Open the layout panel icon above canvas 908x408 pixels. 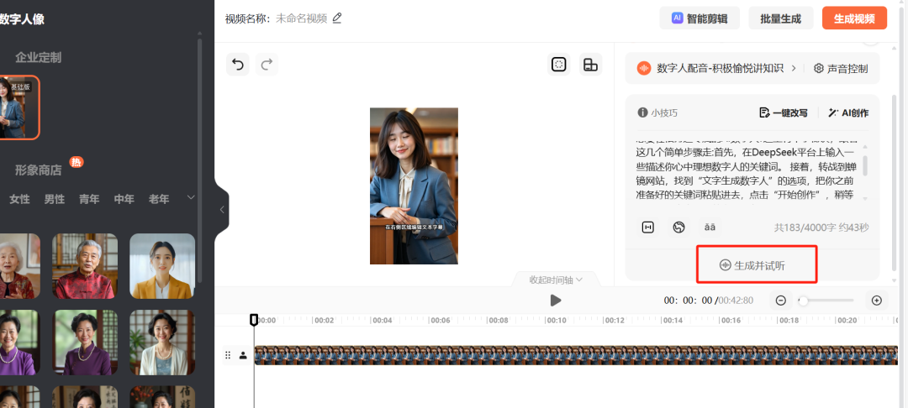(591, 64)
